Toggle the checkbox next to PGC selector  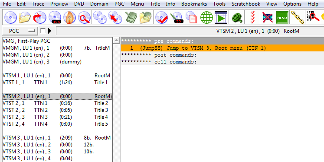tap(43, 31)
